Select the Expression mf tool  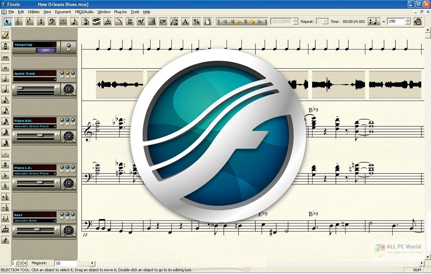click(x=141, y=22)
